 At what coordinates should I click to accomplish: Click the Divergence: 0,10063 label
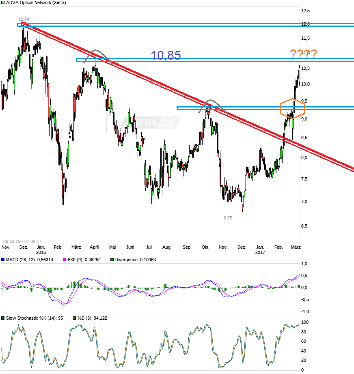(x=135, y=260)
